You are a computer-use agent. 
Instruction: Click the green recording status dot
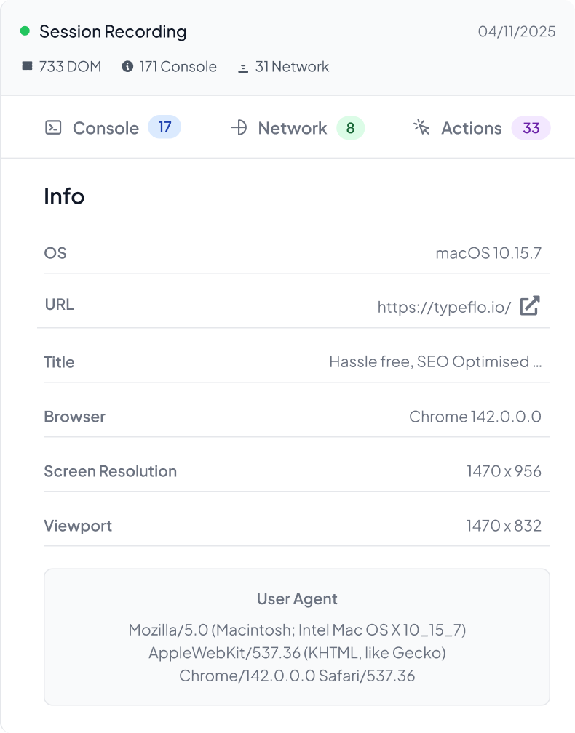point(25,31)
